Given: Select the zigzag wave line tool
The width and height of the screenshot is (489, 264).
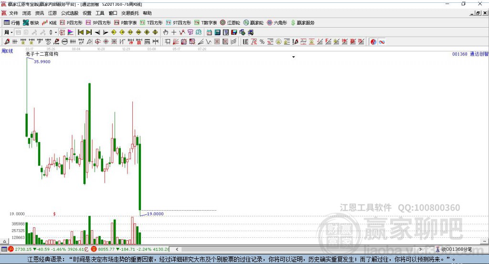Looking at the screenshot, I should [x=209, y=42].
